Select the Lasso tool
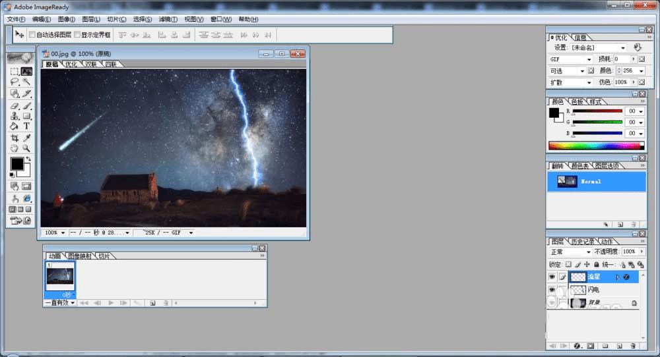 tap(15, 82)
